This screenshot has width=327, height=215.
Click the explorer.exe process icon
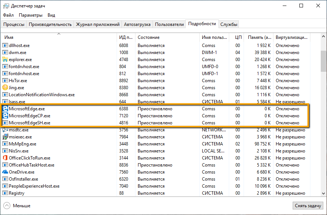click(4, 59)
